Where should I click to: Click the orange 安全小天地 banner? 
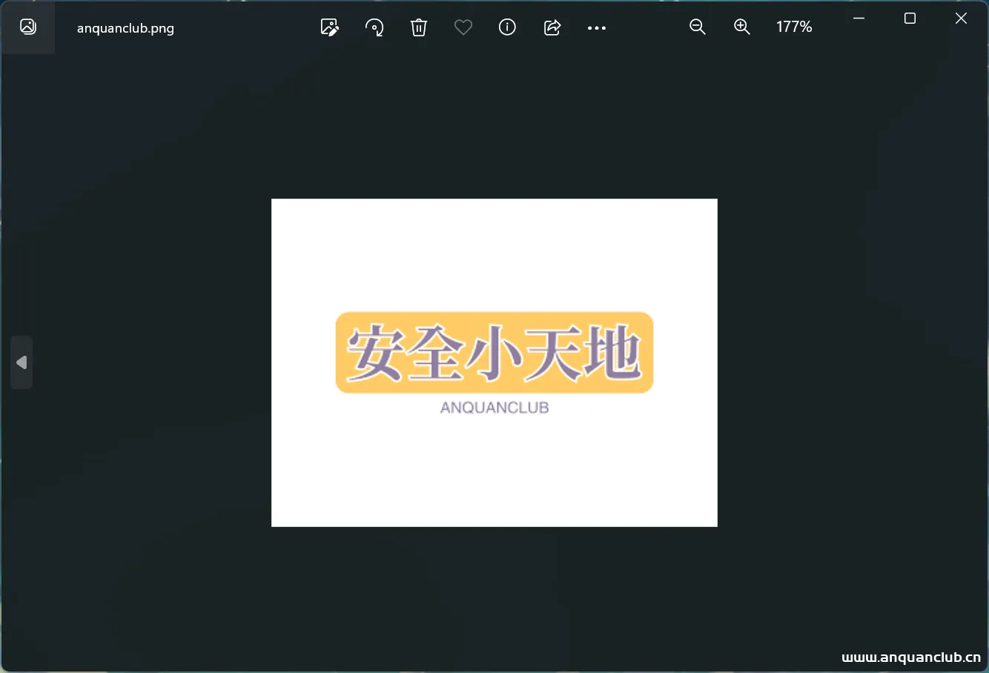coord(494,353)
